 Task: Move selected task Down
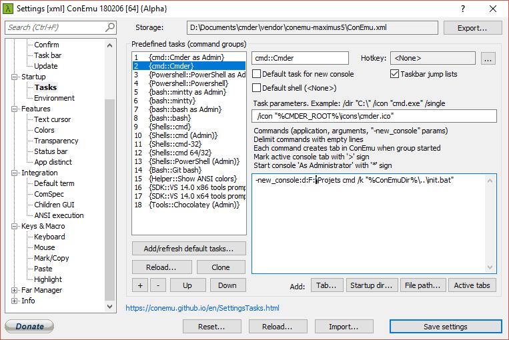(x=227, y=285)
